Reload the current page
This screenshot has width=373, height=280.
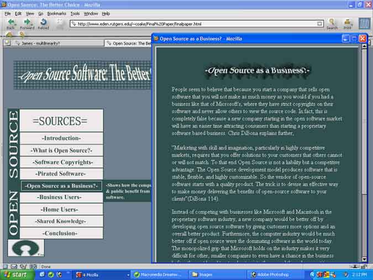[43, 23]
